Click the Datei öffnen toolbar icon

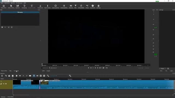click(4, 7)
